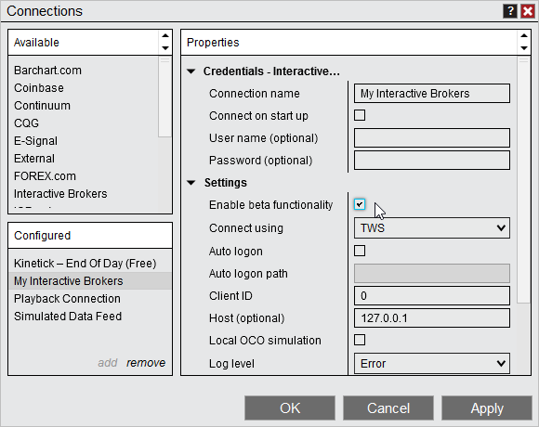This screenshot has width=539, height=427.
Task: Click the Available panel down arrow
Action: pos(165,48)
